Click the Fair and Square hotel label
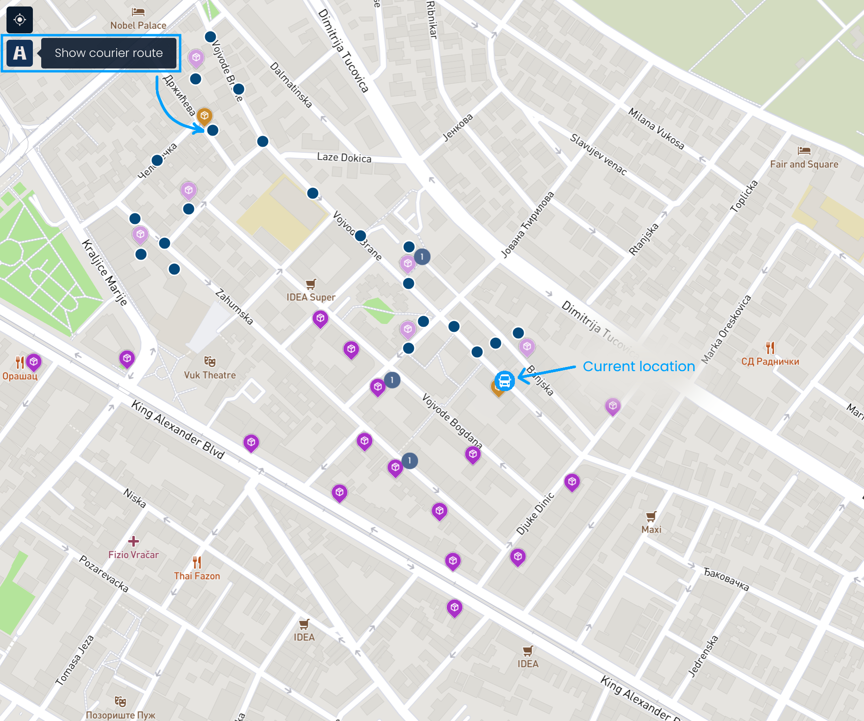This screenshot has height=721, width=864. (804, 164)
